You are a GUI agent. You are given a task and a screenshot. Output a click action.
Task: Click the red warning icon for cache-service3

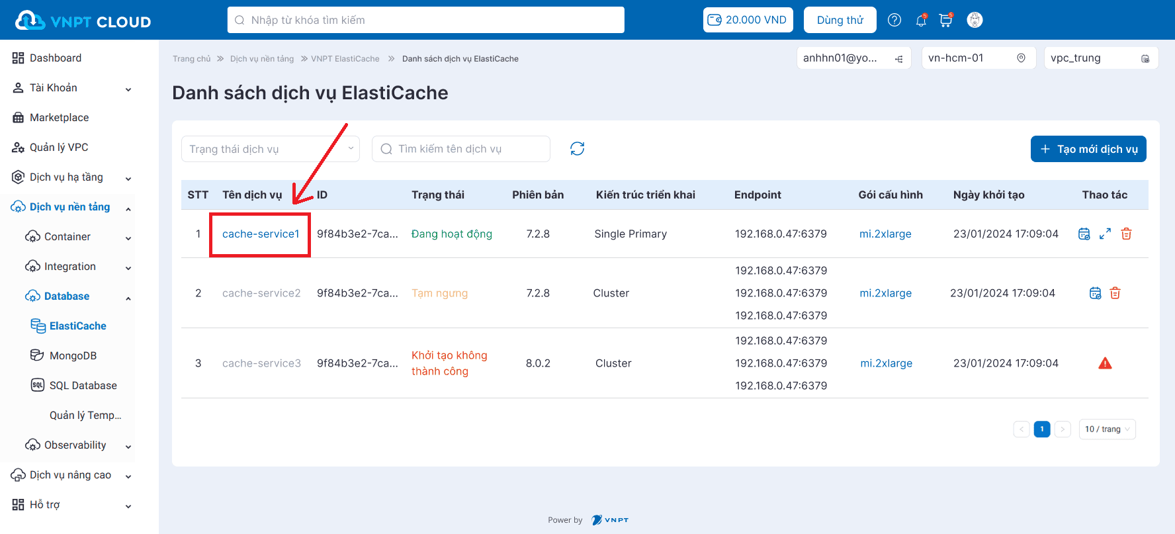1105,363
